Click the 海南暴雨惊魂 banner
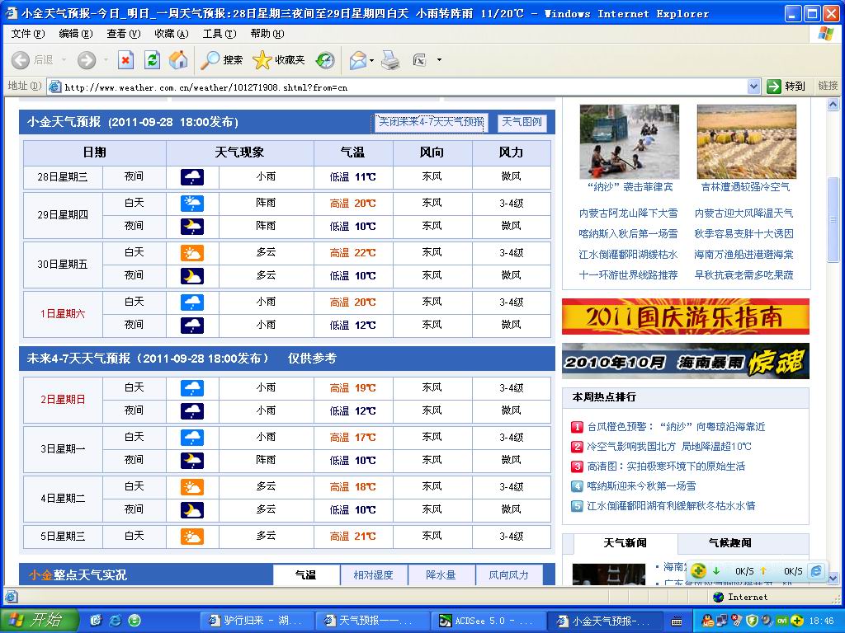This screenshot has height=633, width=845. click(x=686, y=361)
